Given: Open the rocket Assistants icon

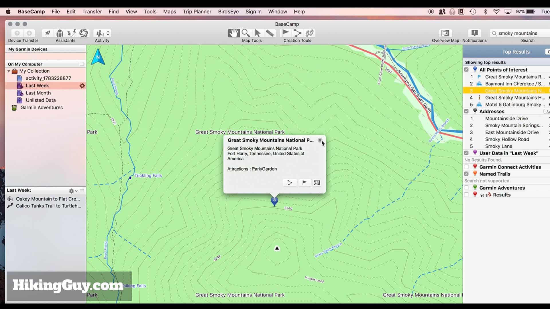Looking at the screenshot, I should click(48, 33).
